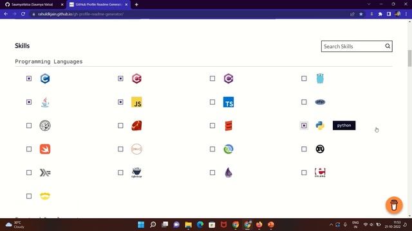
Task: Select the Rust checkbox
Action: (x=304, y=149)
